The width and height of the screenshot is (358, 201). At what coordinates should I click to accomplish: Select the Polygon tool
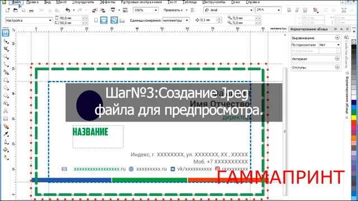pyautogui.click(x=6, y=95)
